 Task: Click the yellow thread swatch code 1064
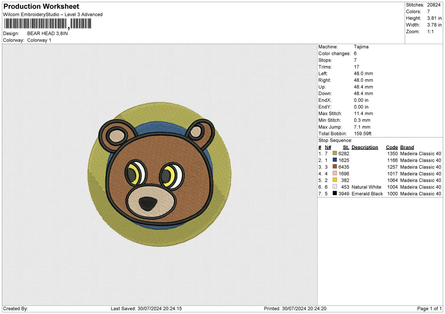(x=335, y=180)
